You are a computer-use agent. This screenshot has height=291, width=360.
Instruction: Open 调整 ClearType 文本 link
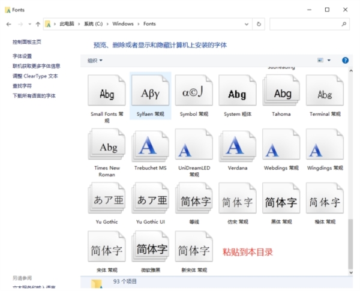pyautogui.click(x=35, y=76)
